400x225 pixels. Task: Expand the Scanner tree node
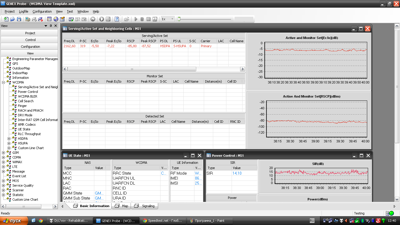click(4, 190)
